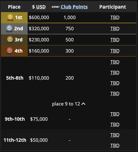The height and width of the screenshot is (152, 138).
Task: Click the Participant column header
Action: click(x=113, y=7)
